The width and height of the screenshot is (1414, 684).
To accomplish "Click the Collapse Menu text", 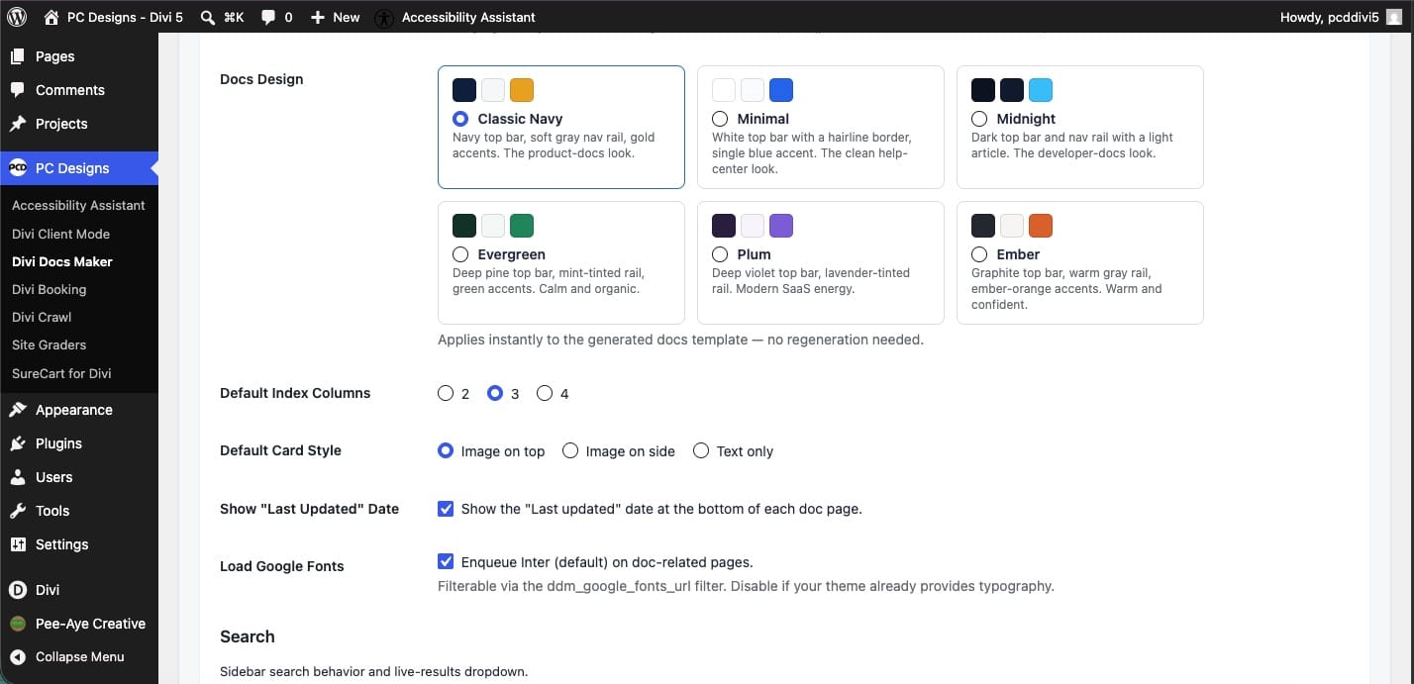I will [x=80, y=657].
